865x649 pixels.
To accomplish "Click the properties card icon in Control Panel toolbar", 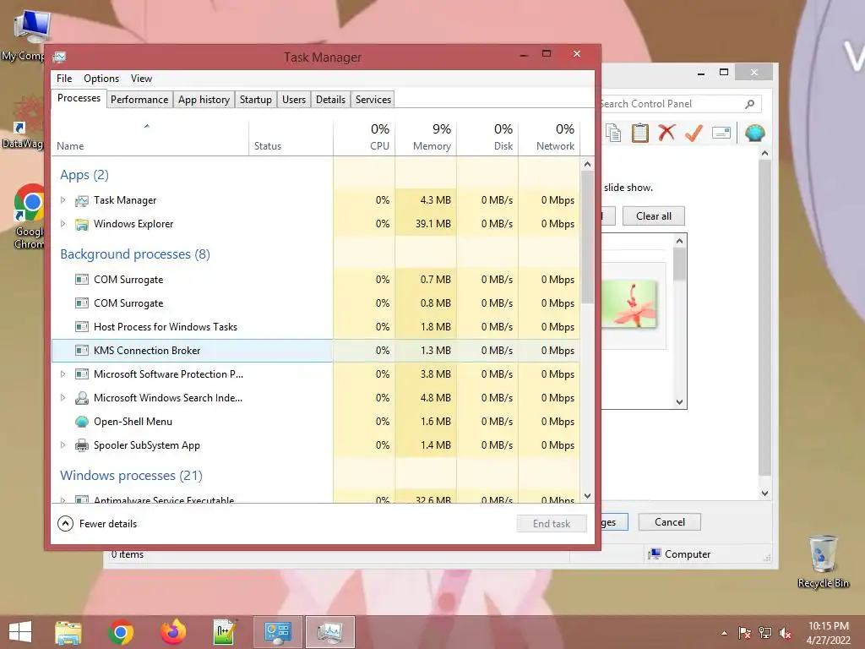I will click(721, 133).
